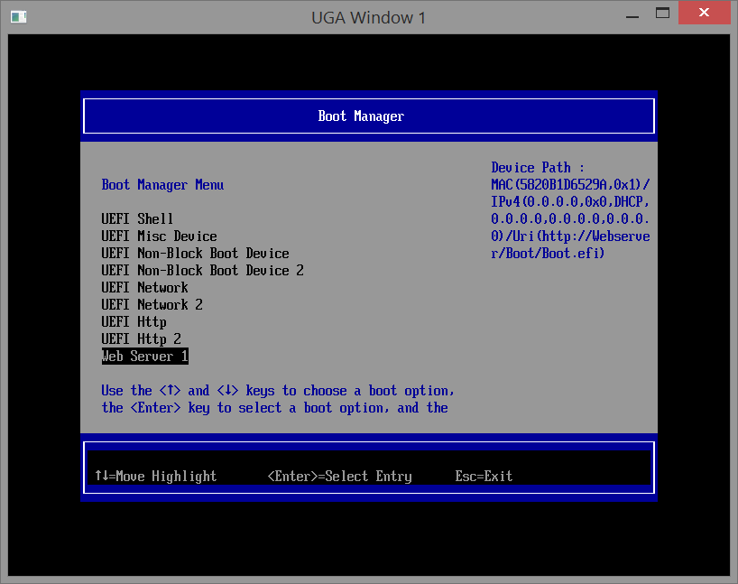
Task: Select the unnumbered UEFI Http boot option
Action: tap(134, 322)
